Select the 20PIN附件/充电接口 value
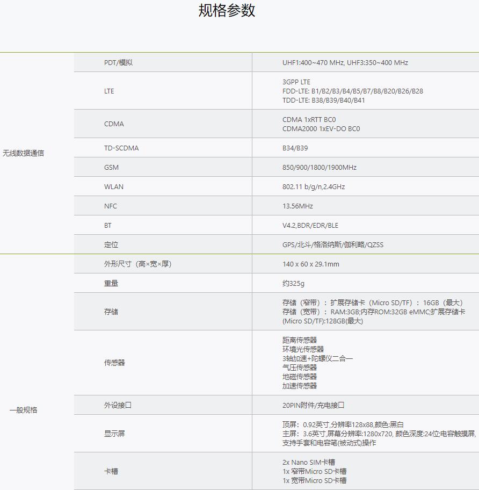This screenshot has width=479, height=490. 313,405
